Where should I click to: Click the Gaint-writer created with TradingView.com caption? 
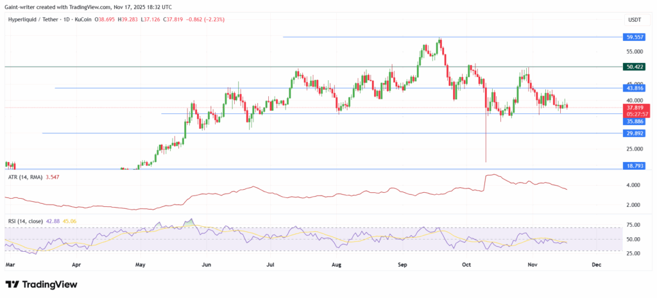pyautogui.click(x=88, y=7)
